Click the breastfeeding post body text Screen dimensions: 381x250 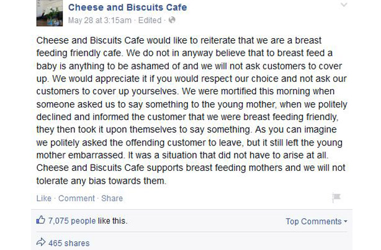pyautogui.click(x=192, y=111)
